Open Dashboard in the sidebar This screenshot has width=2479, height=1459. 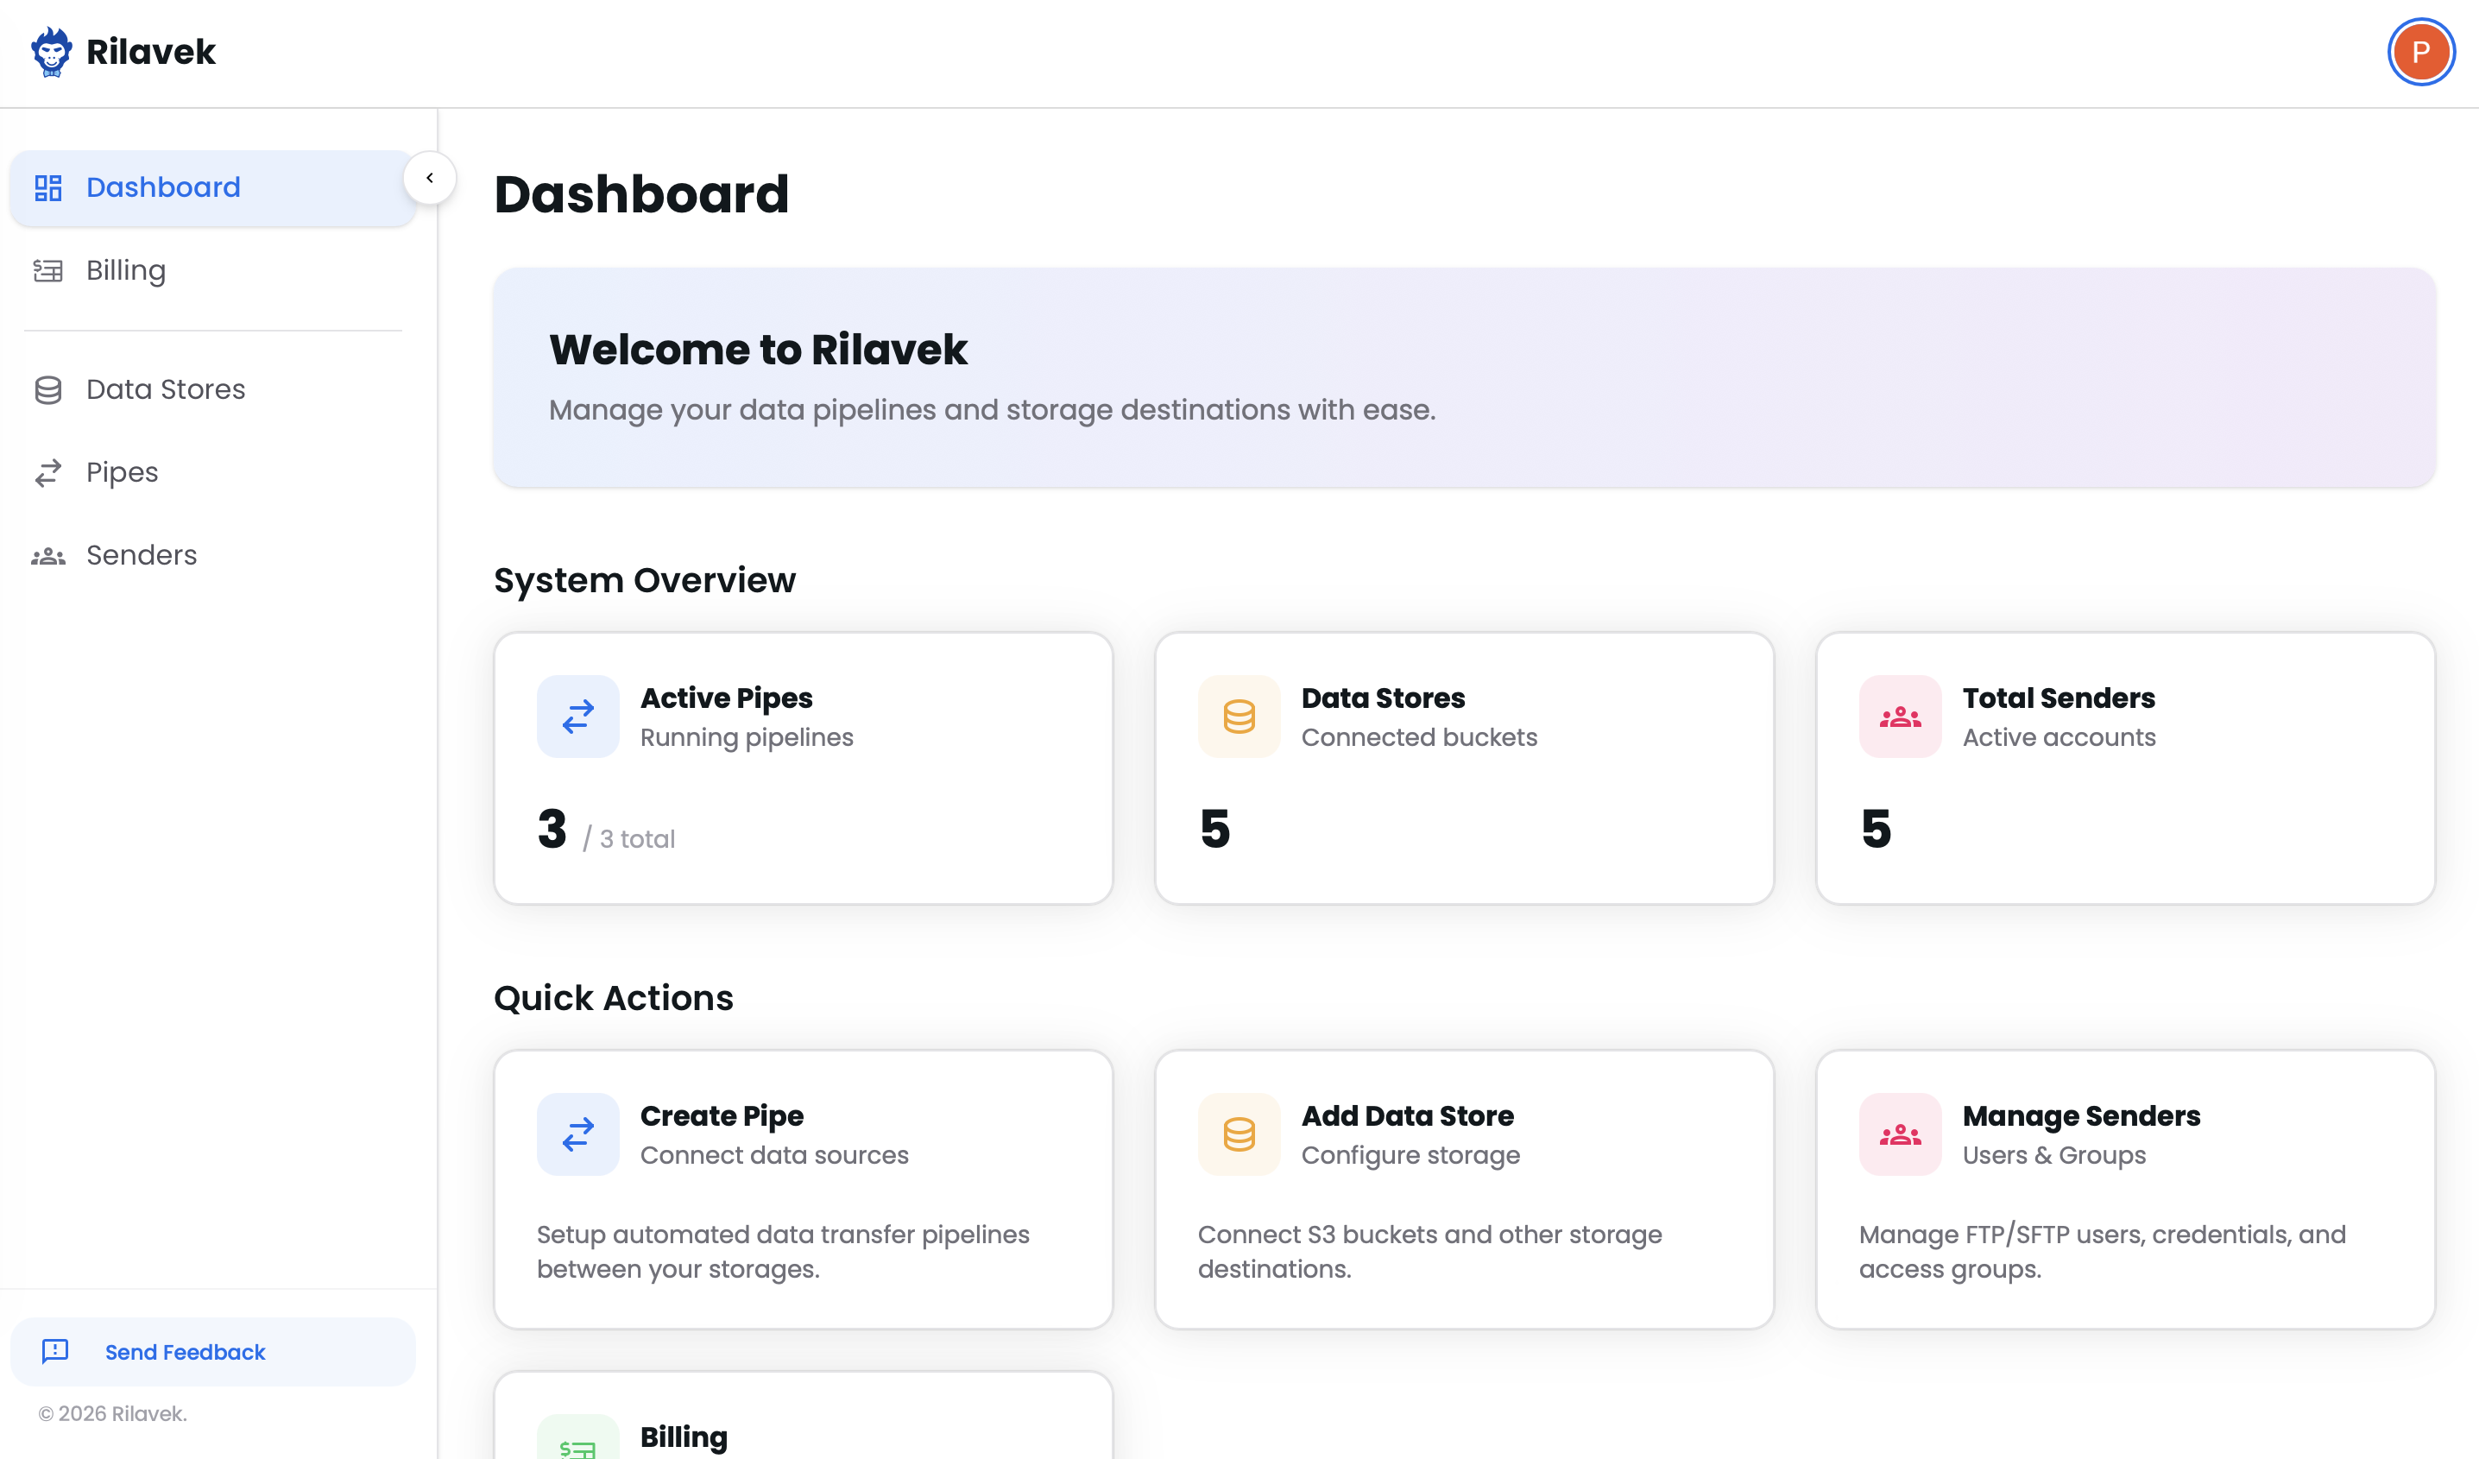(162, 187)
